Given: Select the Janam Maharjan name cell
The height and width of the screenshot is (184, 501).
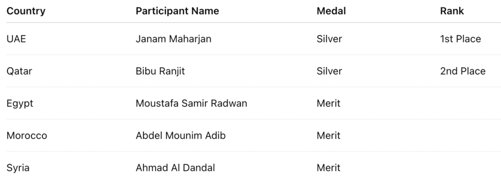Looking at the screenshot, I should click(174, 39).
